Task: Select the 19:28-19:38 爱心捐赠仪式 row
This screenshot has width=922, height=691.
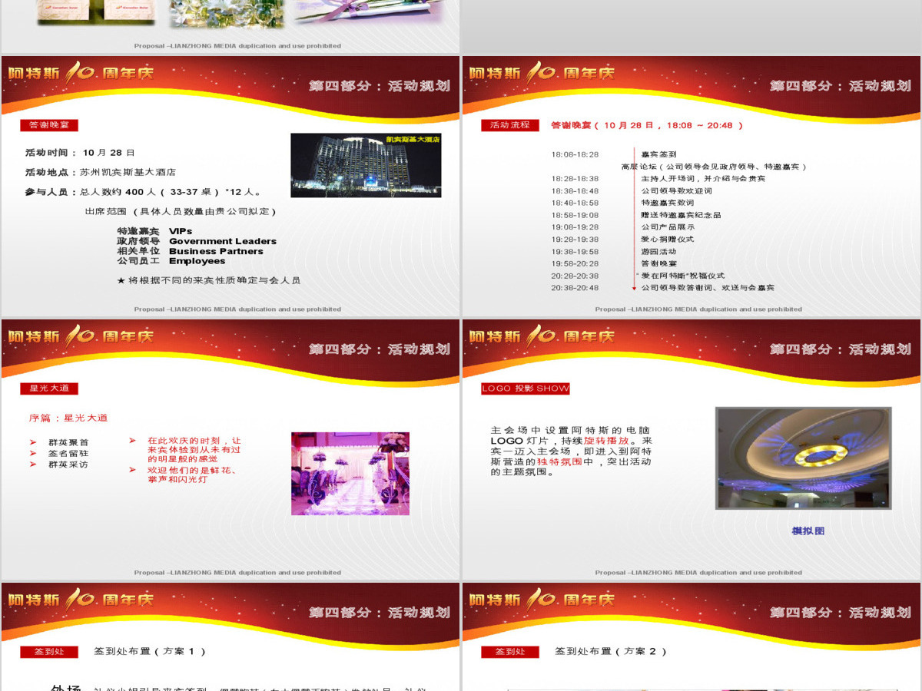Action: [622, 240]
